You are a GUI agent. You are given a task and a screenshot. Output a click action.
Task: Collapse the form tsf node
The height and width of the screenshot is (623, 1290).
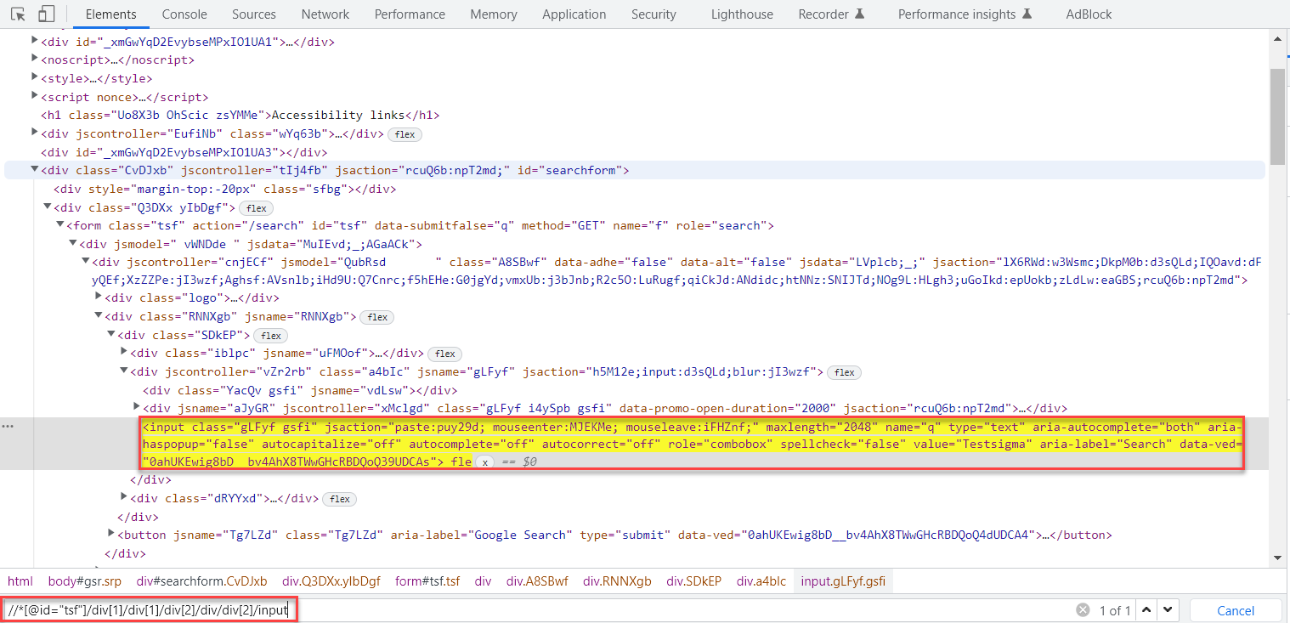(59, 225)
